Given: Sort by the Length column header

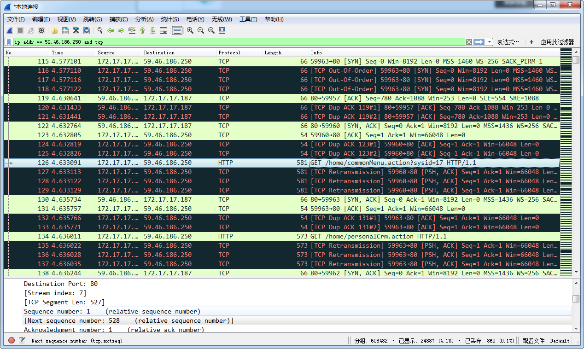Looking at the screenshot, I should click(286, 52).
